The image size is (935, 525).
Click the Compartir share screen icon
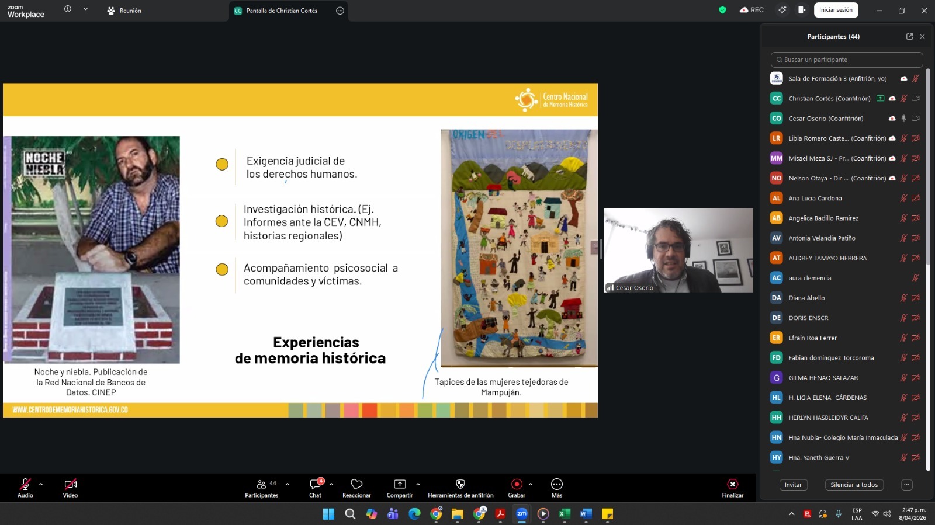(400, 485)
